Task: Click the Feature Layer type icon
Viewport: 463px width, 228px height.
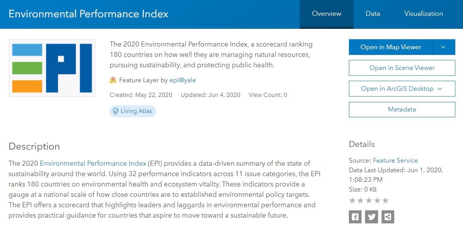Action: click(x=113, y=80)
